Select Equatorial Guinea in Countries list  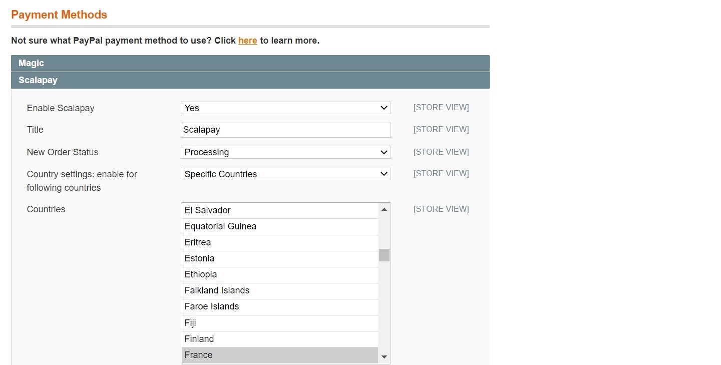pos(280,226)
